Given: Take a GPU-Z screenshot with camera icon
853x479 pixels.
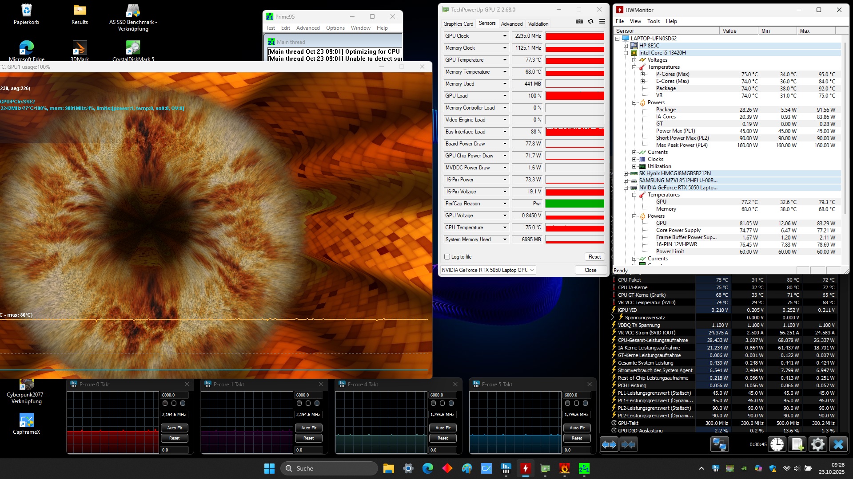Looking at the screenshot, I should 579,21.
